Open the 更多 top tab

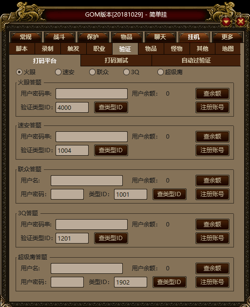pyautogui.click(x=227, y=37)
